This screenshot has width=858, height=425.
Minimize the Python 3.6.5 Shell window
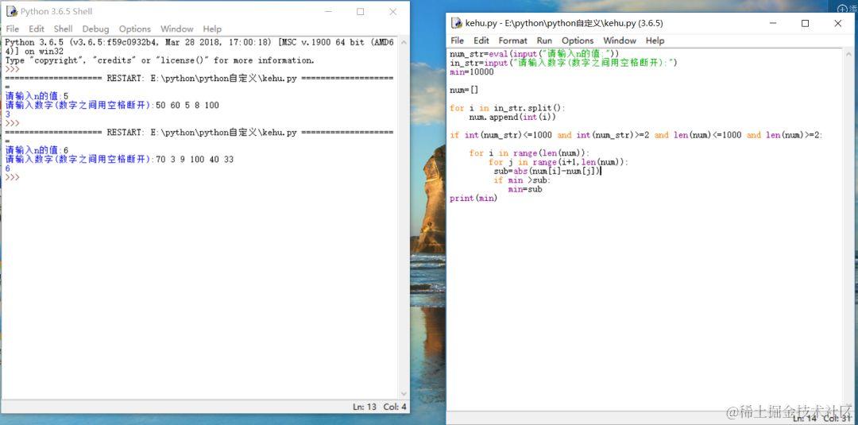[x=328, y=11]
